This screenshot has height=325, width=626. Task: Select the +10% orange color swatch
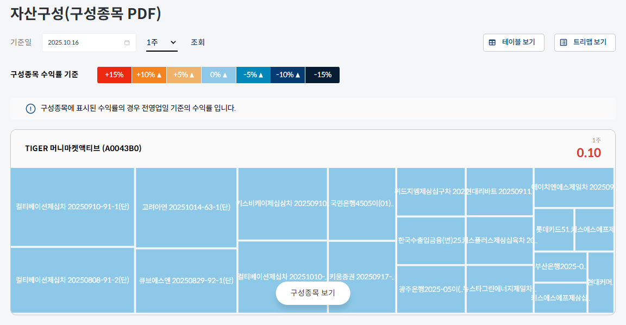[149, 74]
